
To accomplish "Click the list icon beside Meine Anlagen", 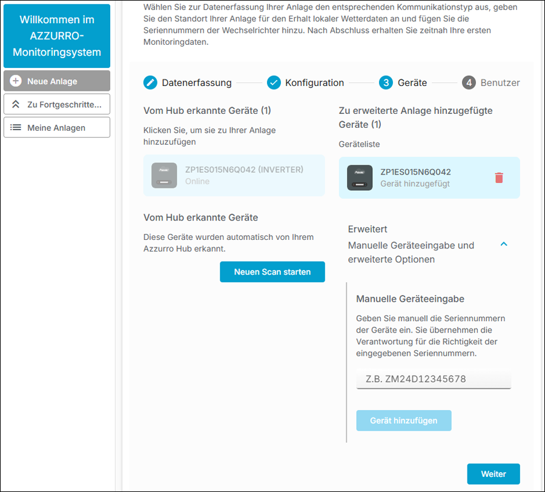I will click(16, 128).
